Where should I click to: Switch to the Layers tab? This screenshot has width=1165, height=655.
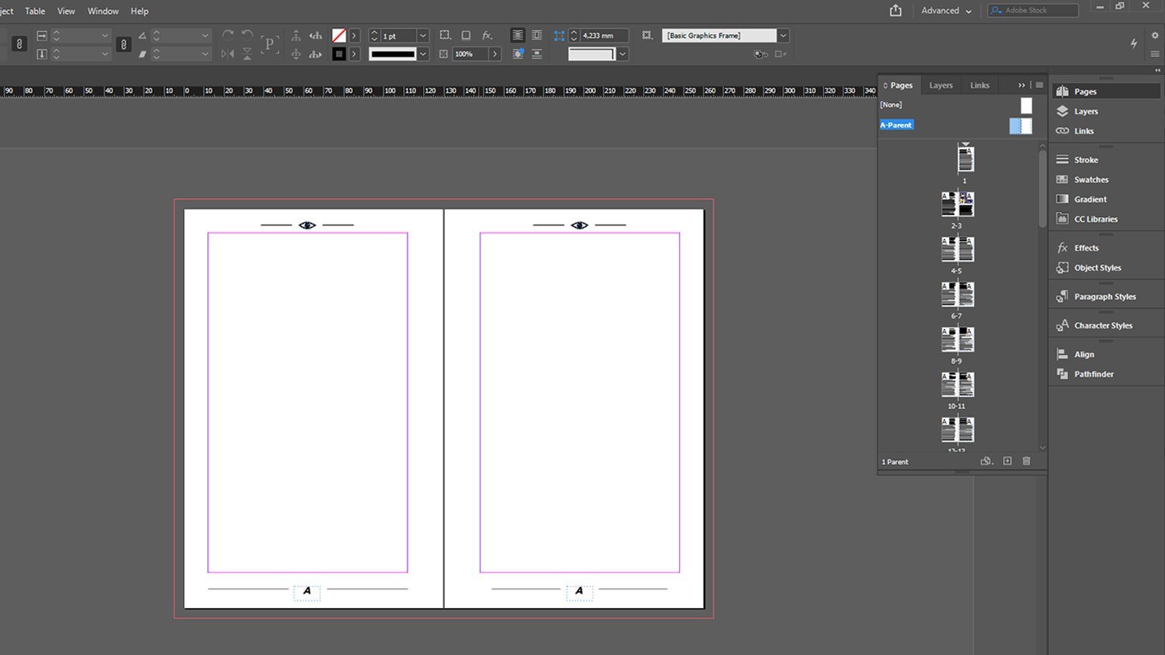940,85
